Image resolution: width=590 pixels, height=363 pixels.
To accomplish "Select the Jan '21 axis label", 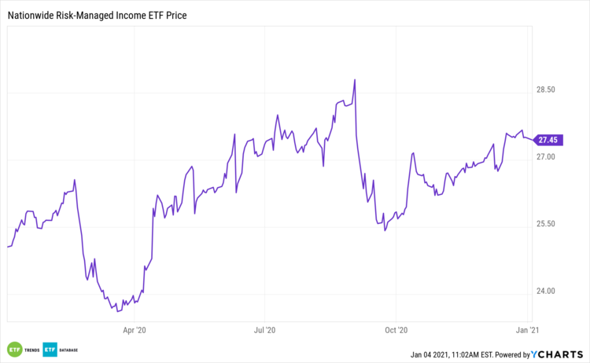I will point(529,330).
